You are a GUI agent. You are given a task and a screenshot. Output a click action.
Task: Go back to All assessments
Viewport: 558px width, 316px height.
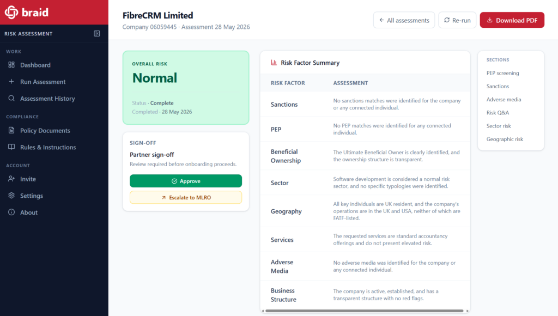[x=404, y=20]
